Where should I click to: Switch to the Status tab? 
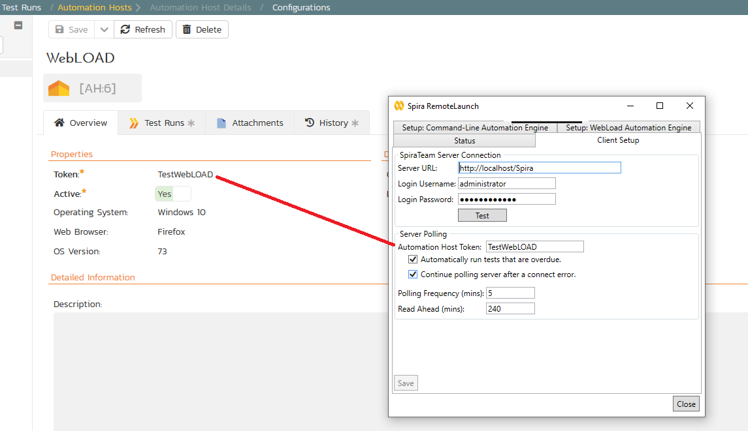click(x=464, y=140)
